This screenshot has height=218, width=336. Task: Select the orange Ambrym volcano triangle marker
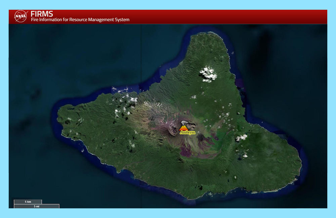(183, 128)
